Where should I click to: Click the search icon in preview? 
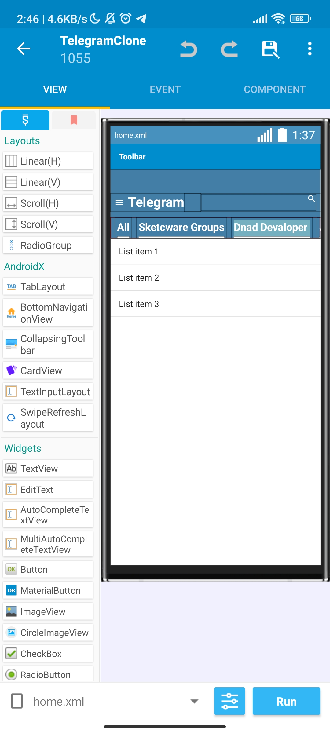pos(311,199)
